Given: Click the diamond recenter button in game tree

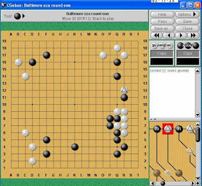Looking at the screenshot, I should tap(198, 183).
